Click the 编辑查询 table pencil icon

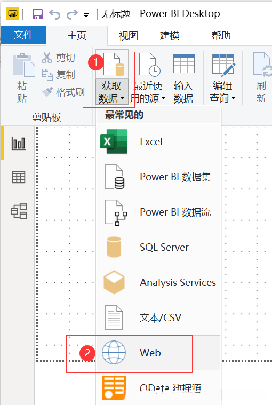click(x=223, y=65)
